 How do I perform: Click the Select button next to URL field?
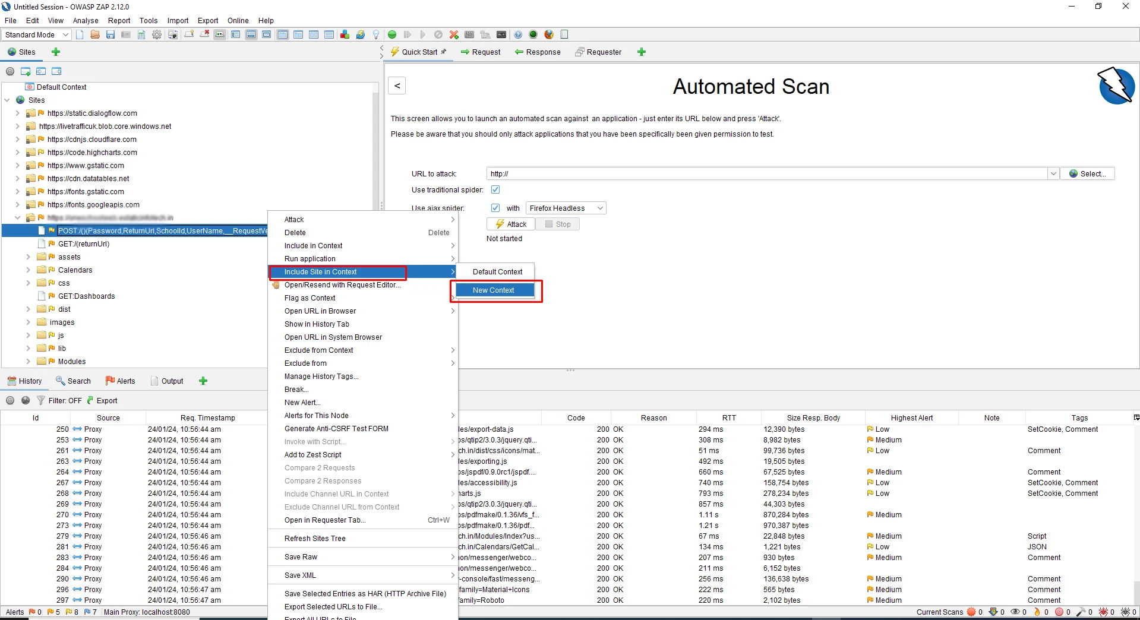point(1087,173)
